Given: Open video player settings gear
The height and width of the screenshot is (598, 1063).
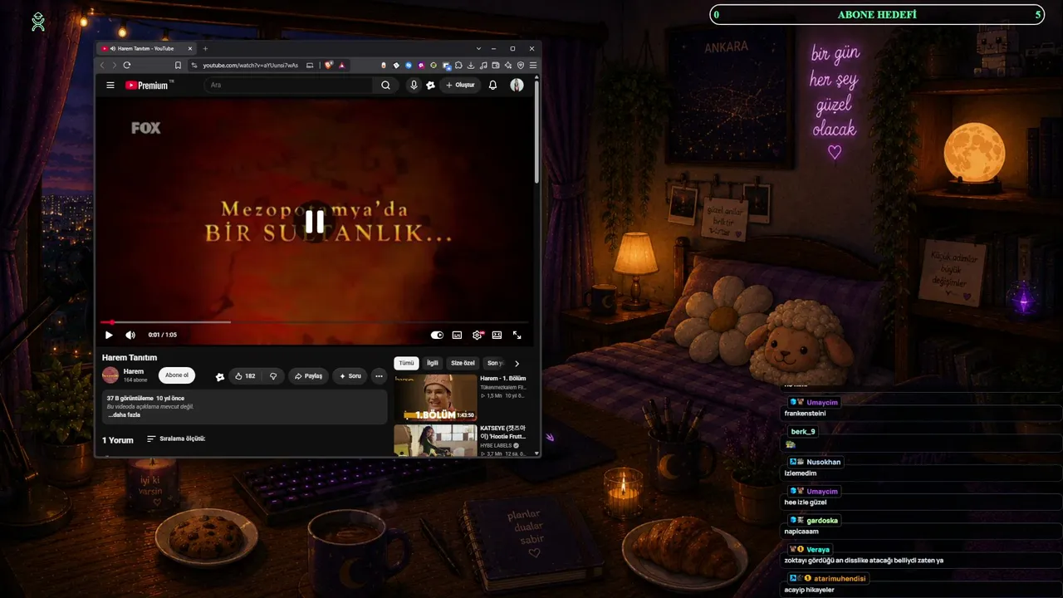Looking at the screenshot, I should (x=477, y=335).
